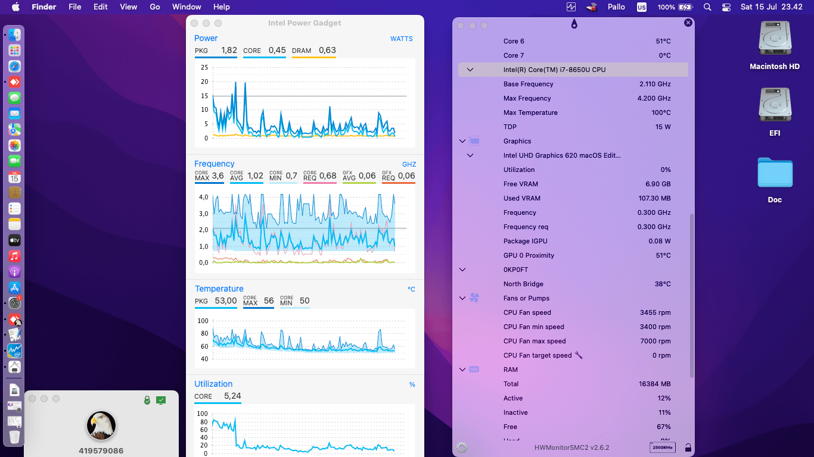Open the Help menu

(x=222, y=7)
